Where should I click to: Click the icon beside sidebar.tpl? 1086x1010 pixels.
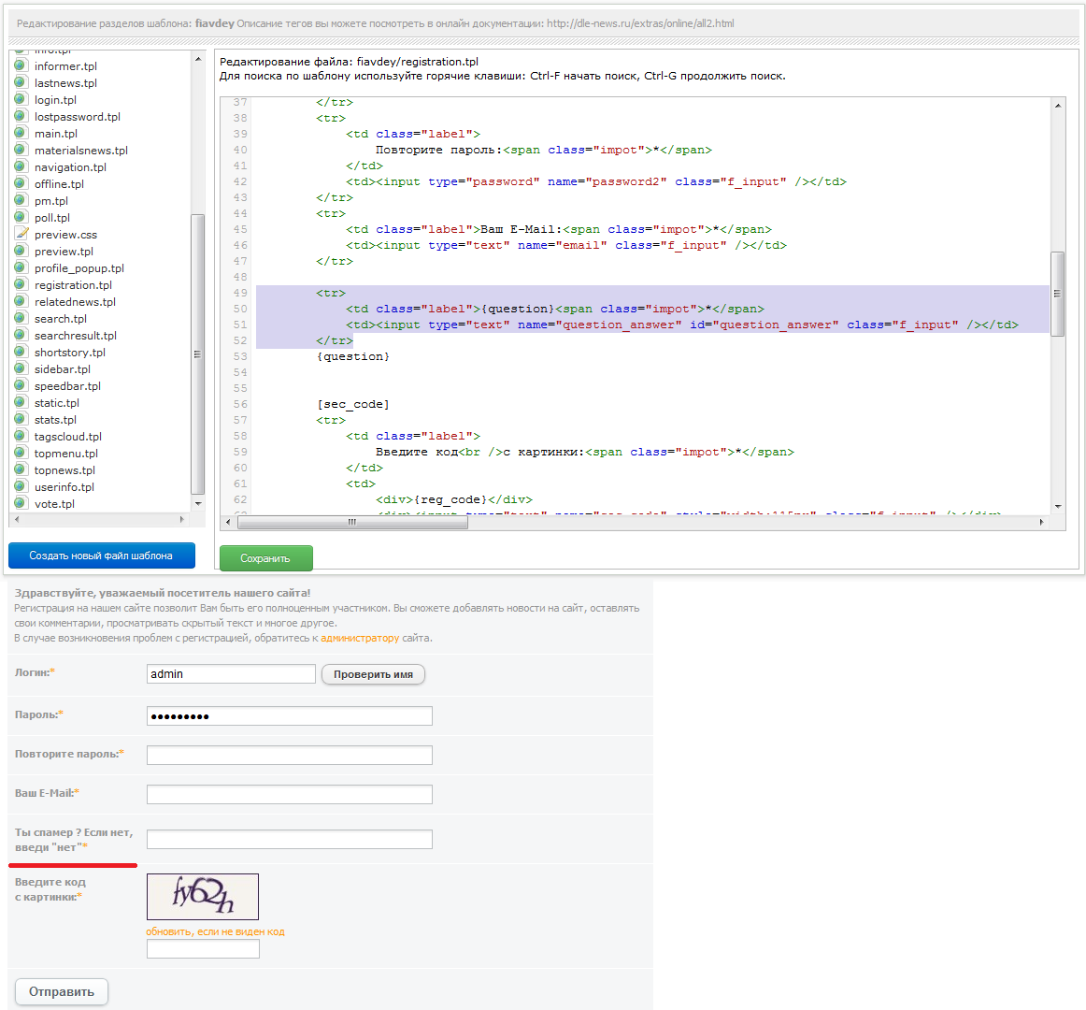click(x=21, y=369)
